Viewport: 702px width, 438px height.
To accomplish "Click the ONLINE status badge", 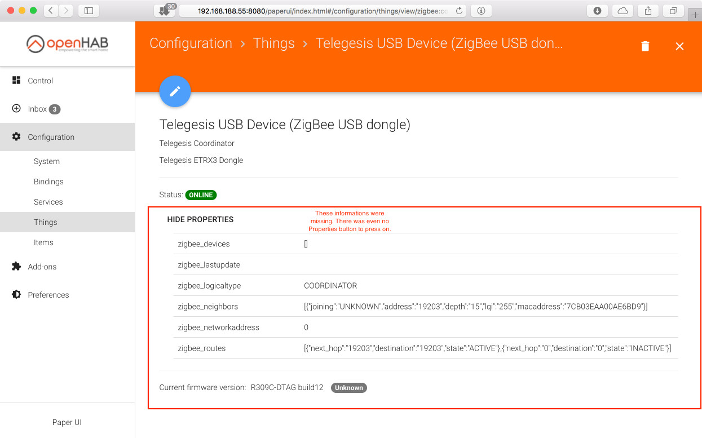I will pyautogui.click(x=201, y=195).
